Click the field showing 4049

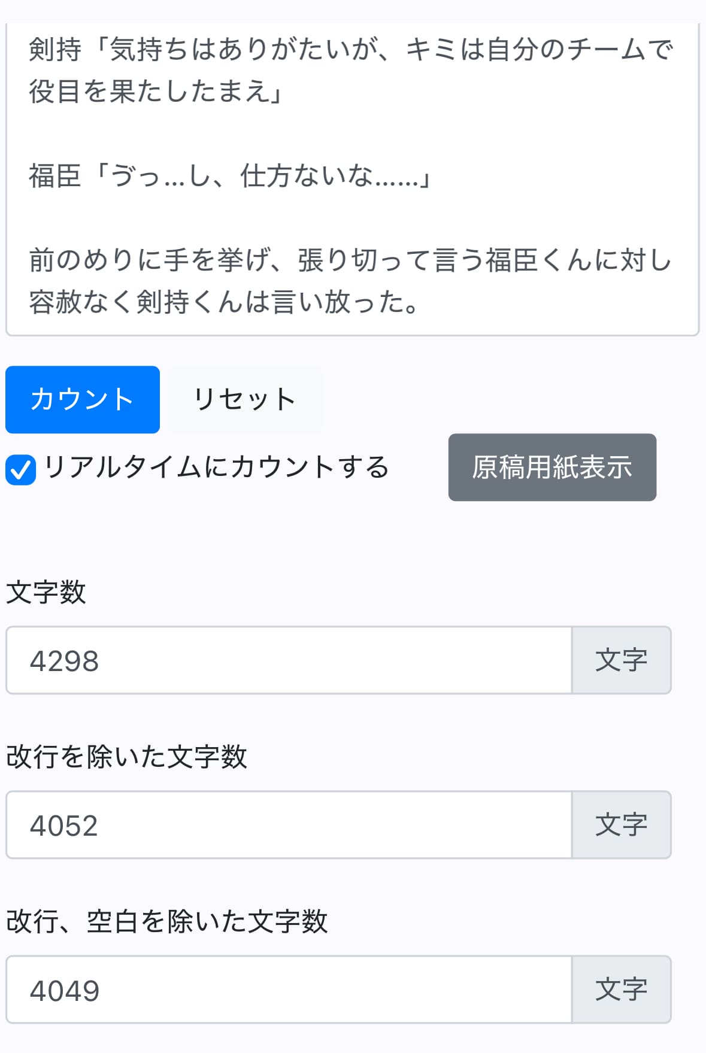pyautogui.click(x=288, y=990)
